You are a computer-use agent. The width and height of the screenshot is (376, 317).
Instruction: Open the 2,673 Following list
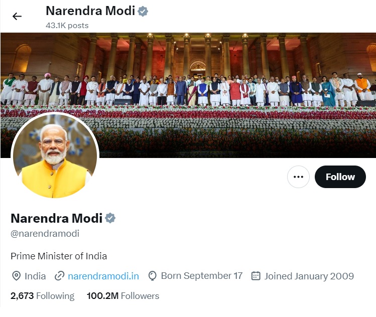click(42, 296)
